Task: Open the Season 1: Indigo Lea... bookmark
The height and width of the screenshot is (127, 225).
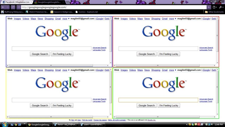Action: click(x=62, y=12)
